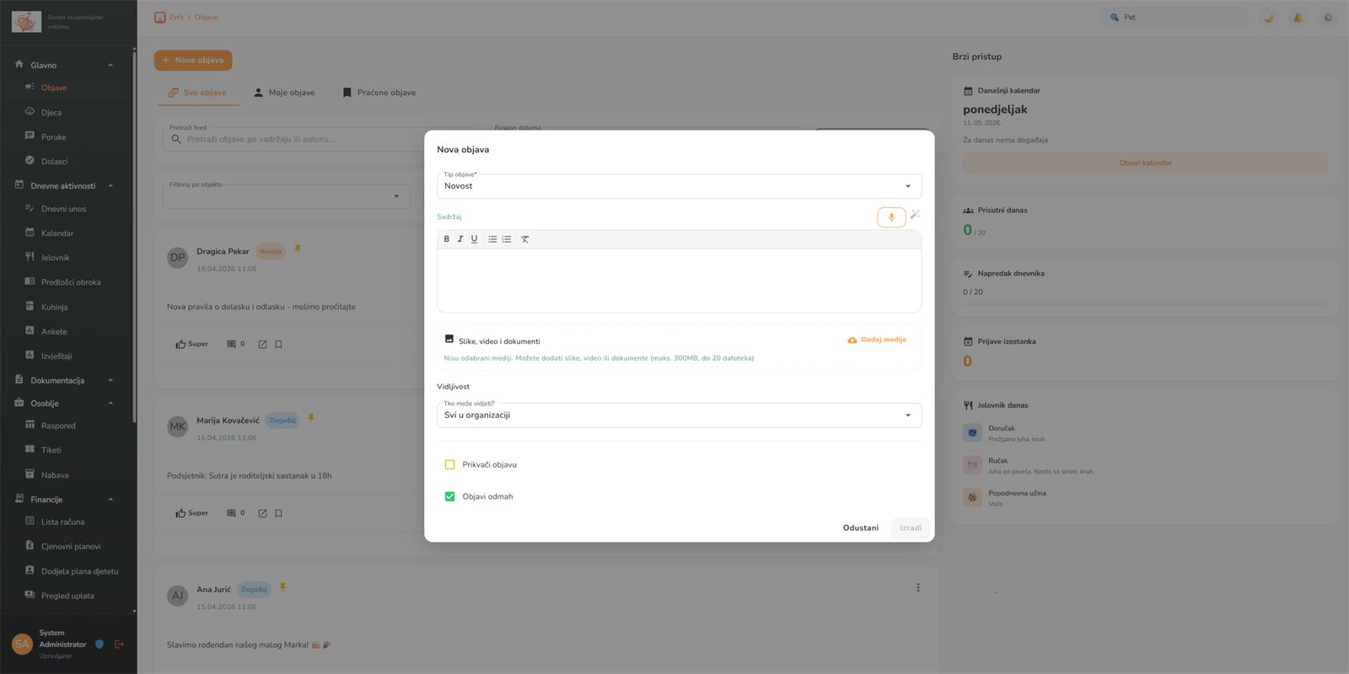Open Izvještaji in the sidebar
This screenshot has width=1349, height=674.
click(x=56, y=356)
